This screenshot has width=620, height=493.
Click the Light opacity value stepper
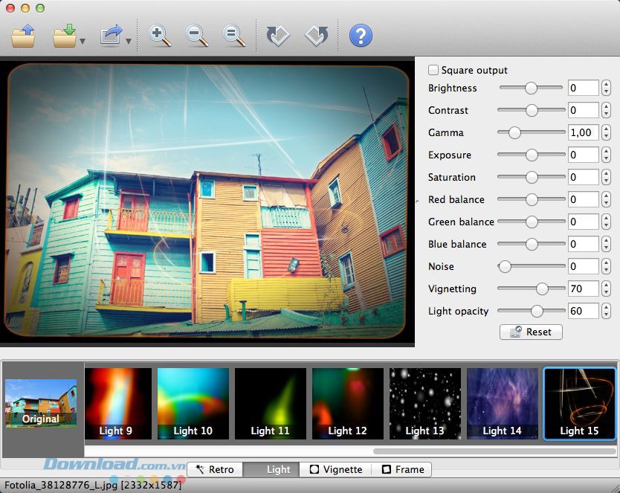click(x=607, y=312)
